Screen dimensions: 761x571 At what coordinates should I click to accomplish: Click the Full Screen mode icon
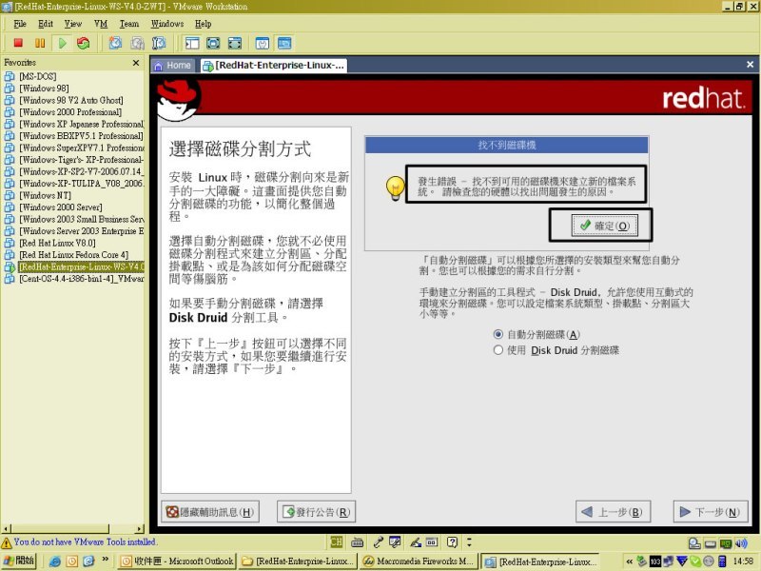coord(235,43)
